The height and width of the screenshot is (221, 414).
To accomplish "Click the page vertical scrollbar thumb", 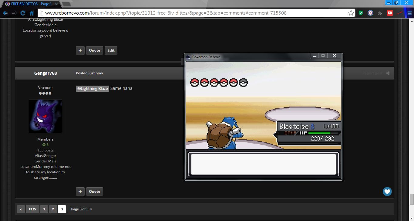I will click(412, 199).
